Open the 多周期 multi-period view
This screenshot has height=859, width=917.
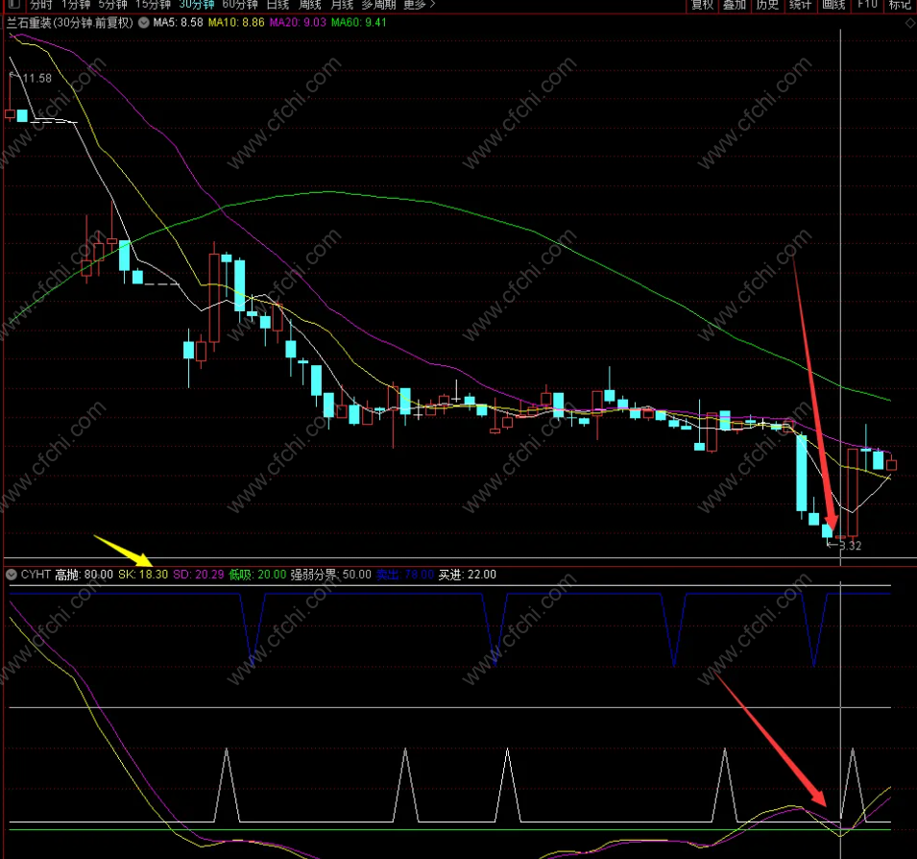point(378,5)
